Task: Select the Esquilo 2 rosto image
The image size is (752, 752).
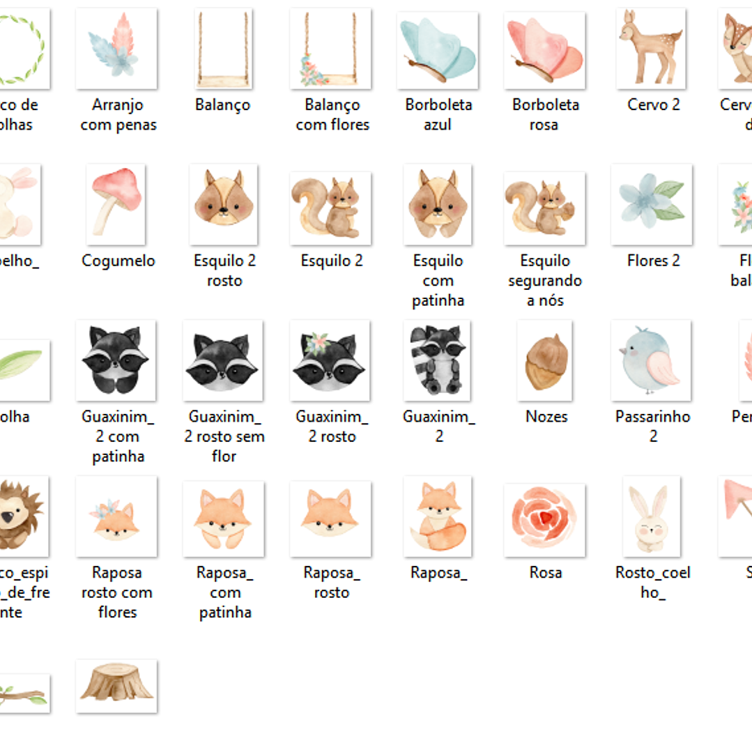Action: [x=224, y=204]
